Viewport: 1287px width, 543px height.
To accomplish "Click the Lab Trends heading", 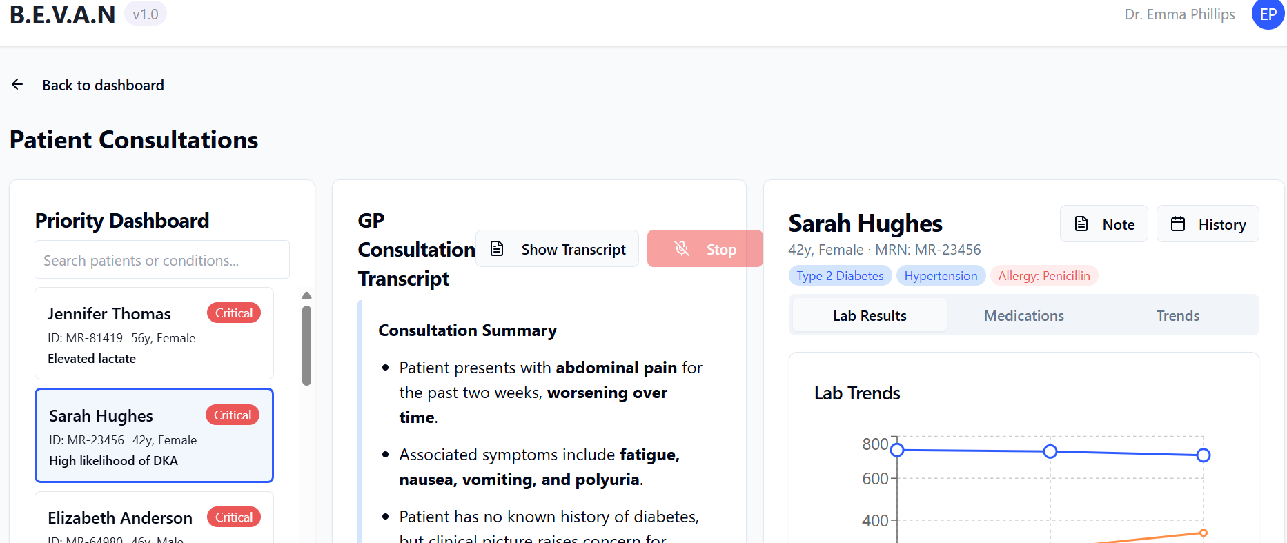I will [x=857, y=393].
